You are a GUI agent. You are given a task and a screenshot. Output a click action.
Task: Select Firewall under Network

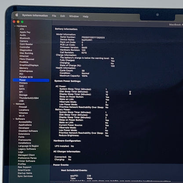click(x=23, y=107)
